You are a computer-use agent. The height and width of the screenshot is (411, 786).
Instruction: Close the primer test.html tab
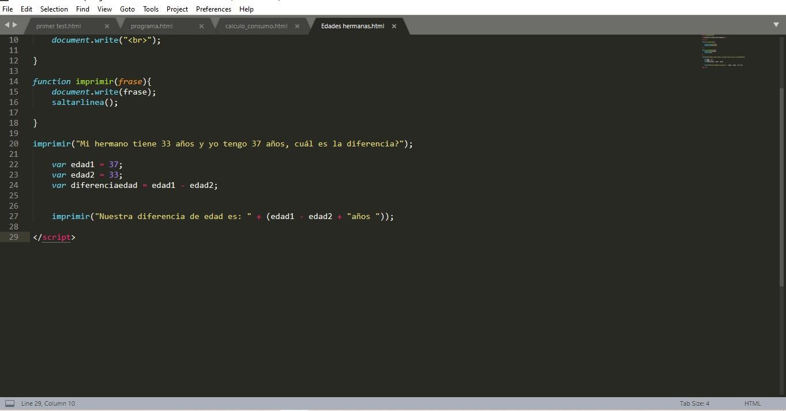pos(107,26)
